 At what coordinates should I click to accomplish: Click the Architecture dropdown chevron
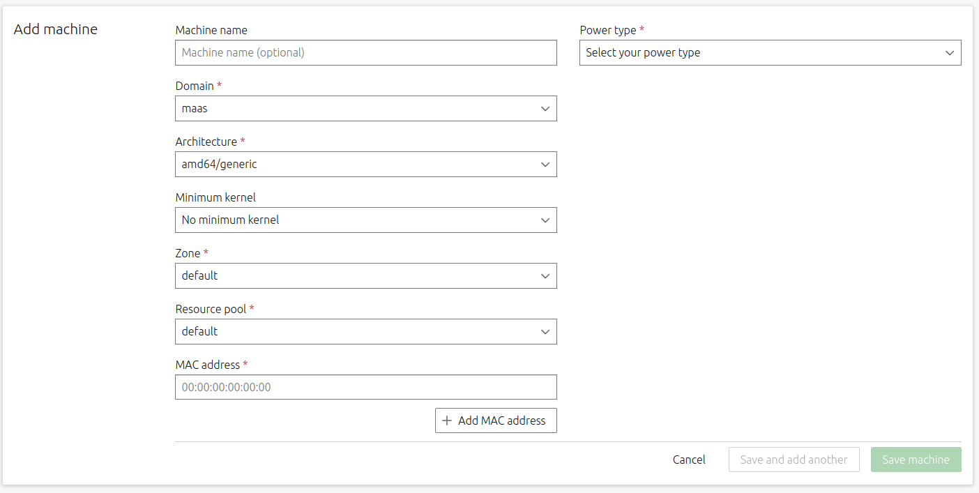click(x=545, y=164)
